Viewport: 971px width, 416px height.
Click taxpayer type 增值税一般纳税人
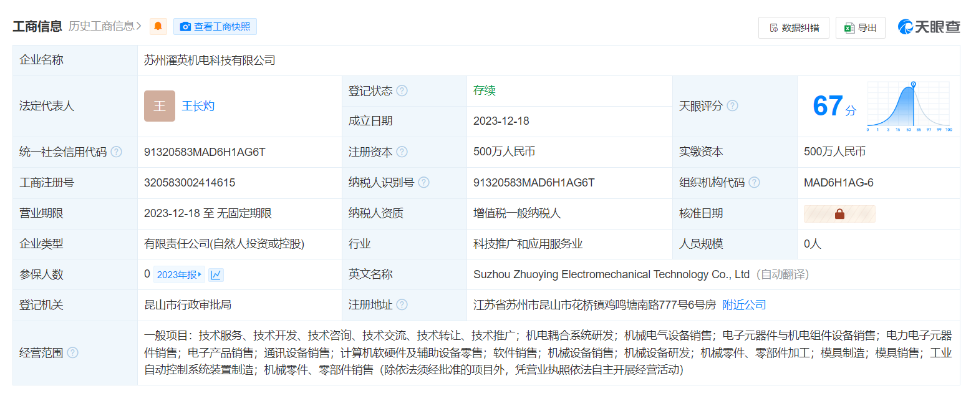(x=517, y=213)
